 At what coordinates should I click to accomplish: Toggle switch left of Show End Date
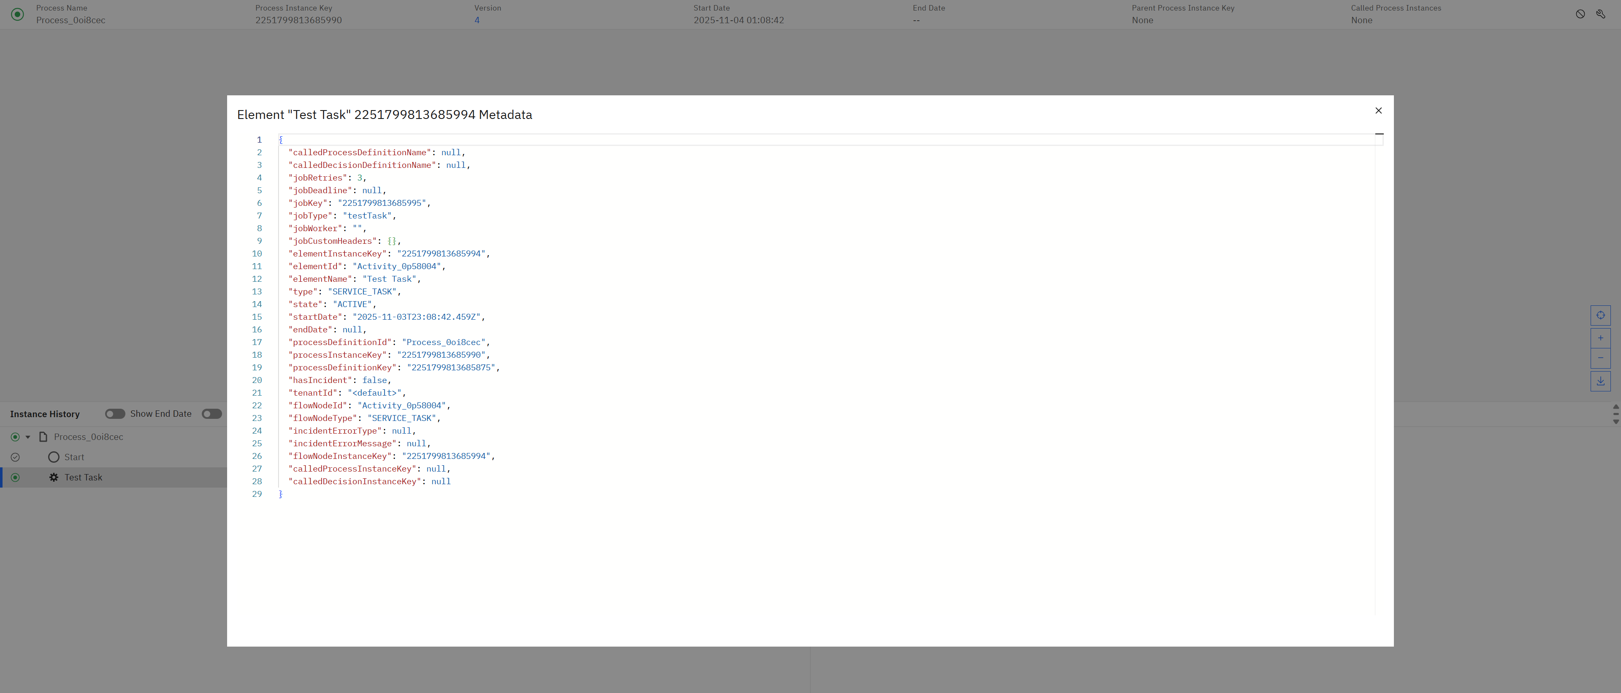pos(114,414)
